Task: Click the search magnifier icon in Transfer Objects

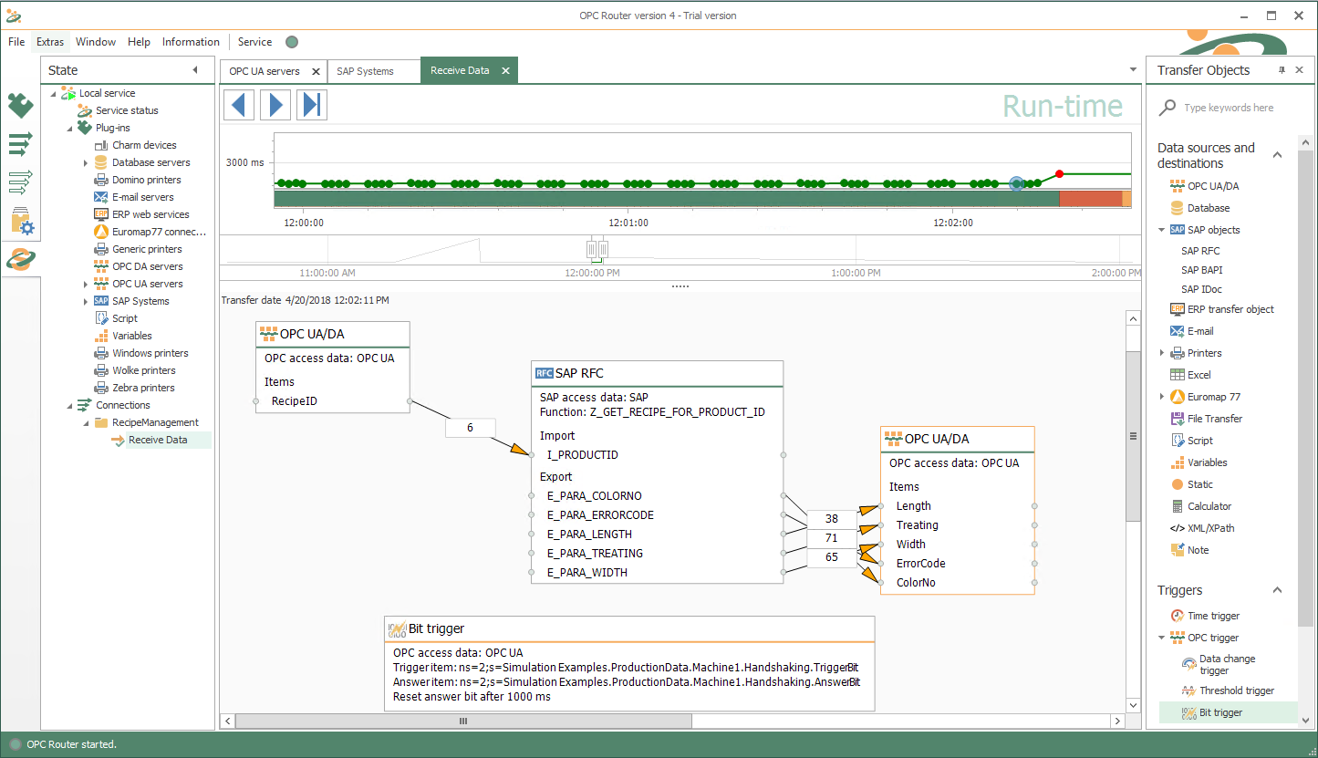Action: coord(1167,108)
